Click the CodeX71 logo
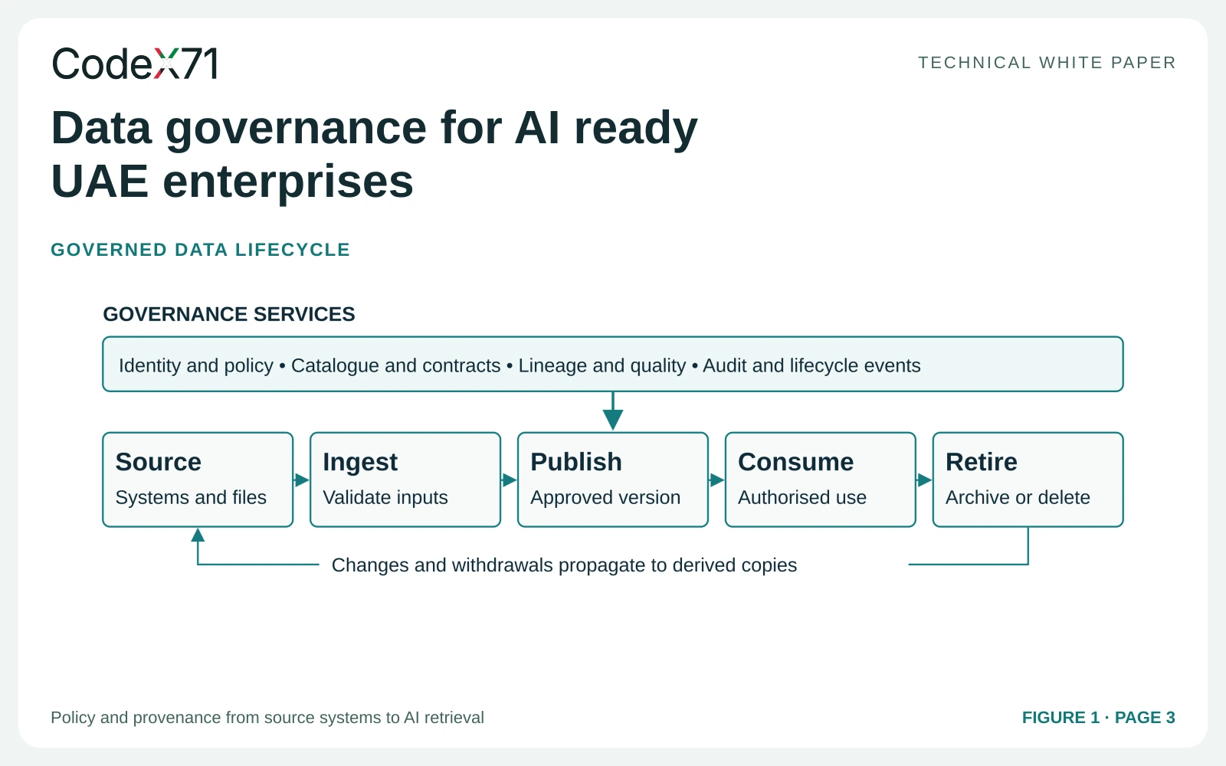The image size is (1226, 766). pos(135,64)
